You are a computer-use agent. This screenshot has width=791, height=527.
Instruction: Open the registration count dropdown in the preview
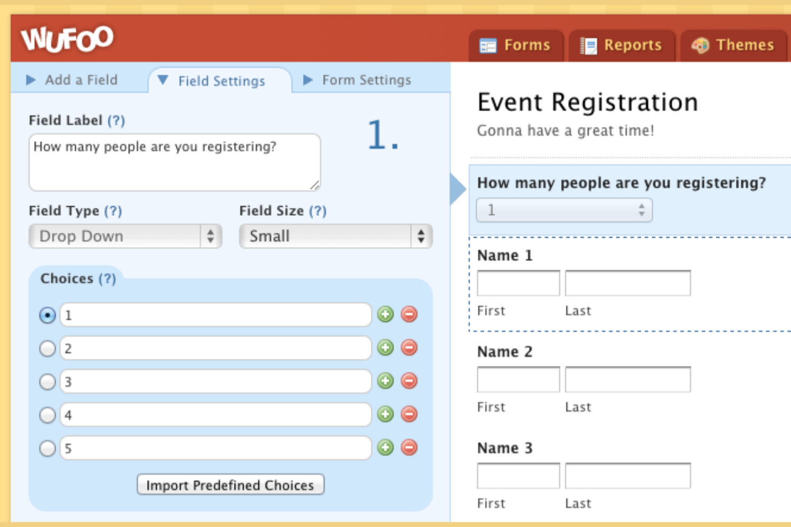563,210
